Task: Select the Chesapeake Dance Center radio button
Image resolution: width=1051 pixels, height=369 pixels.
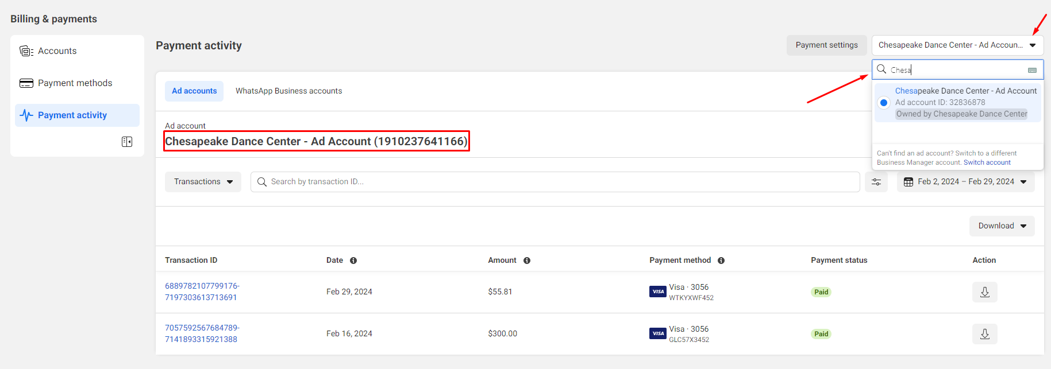Action: (x=884, y=103)
